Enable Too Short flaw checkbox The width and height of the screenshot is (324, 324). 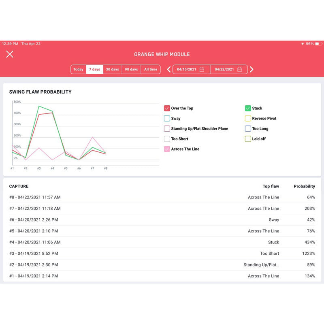pos(167,139)
